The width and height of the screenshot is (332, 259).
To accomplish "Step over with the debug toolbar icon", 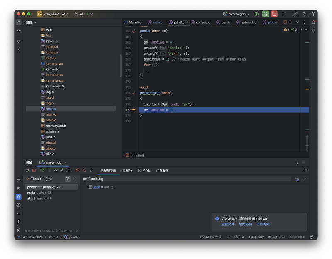I will point(56,170).
